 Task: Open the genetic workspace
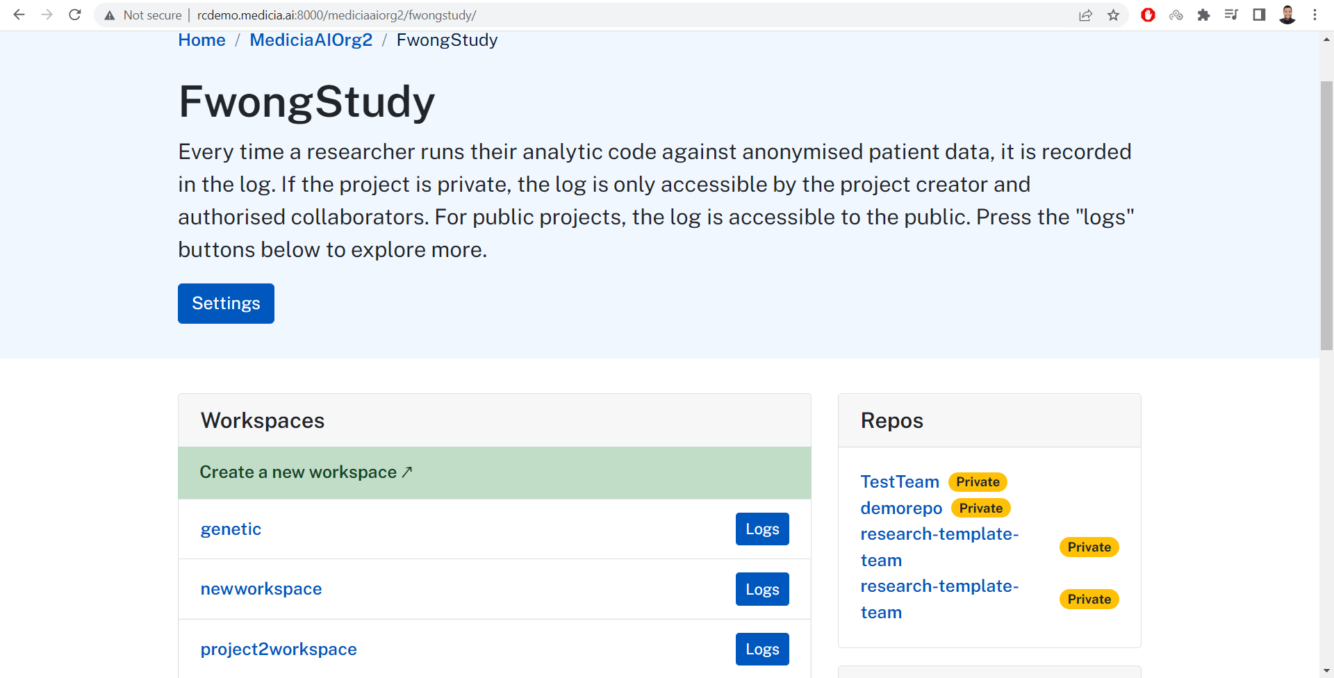click(x=231, y=529)
